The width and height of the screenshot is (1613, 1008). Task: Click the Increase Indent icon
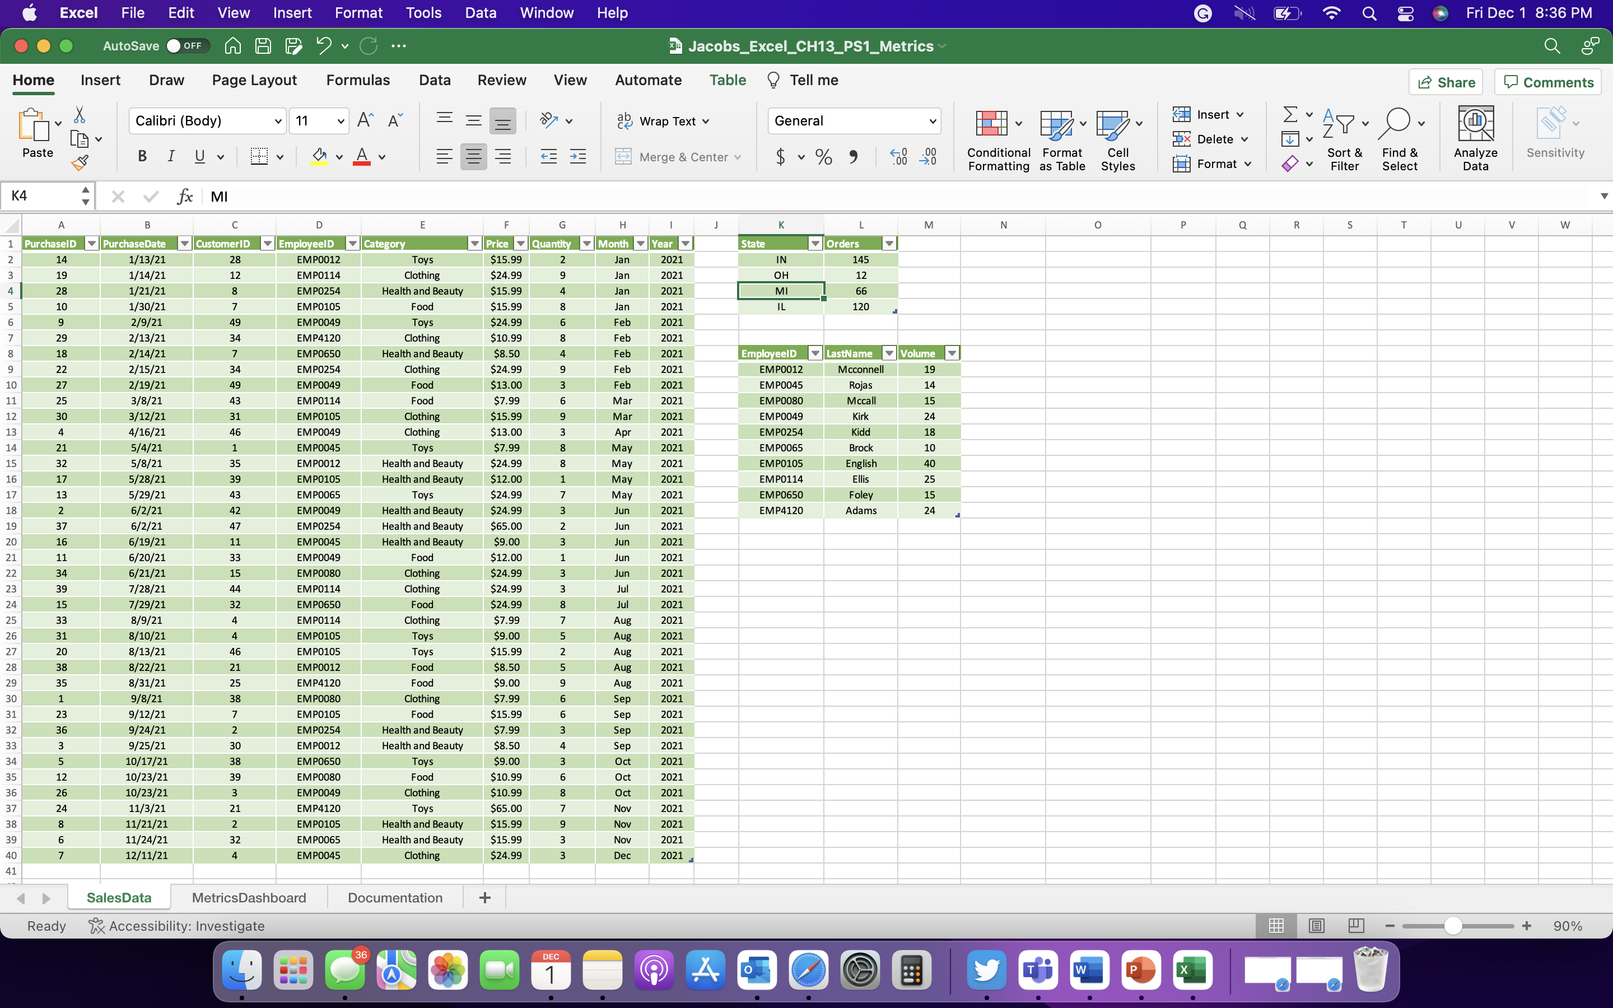click(x=578, y=157)
